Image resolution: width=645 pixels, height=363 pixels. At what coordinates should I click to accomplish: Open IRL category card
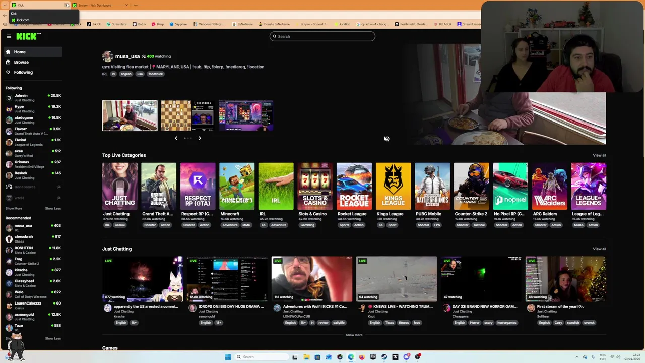tap(276, 186)
